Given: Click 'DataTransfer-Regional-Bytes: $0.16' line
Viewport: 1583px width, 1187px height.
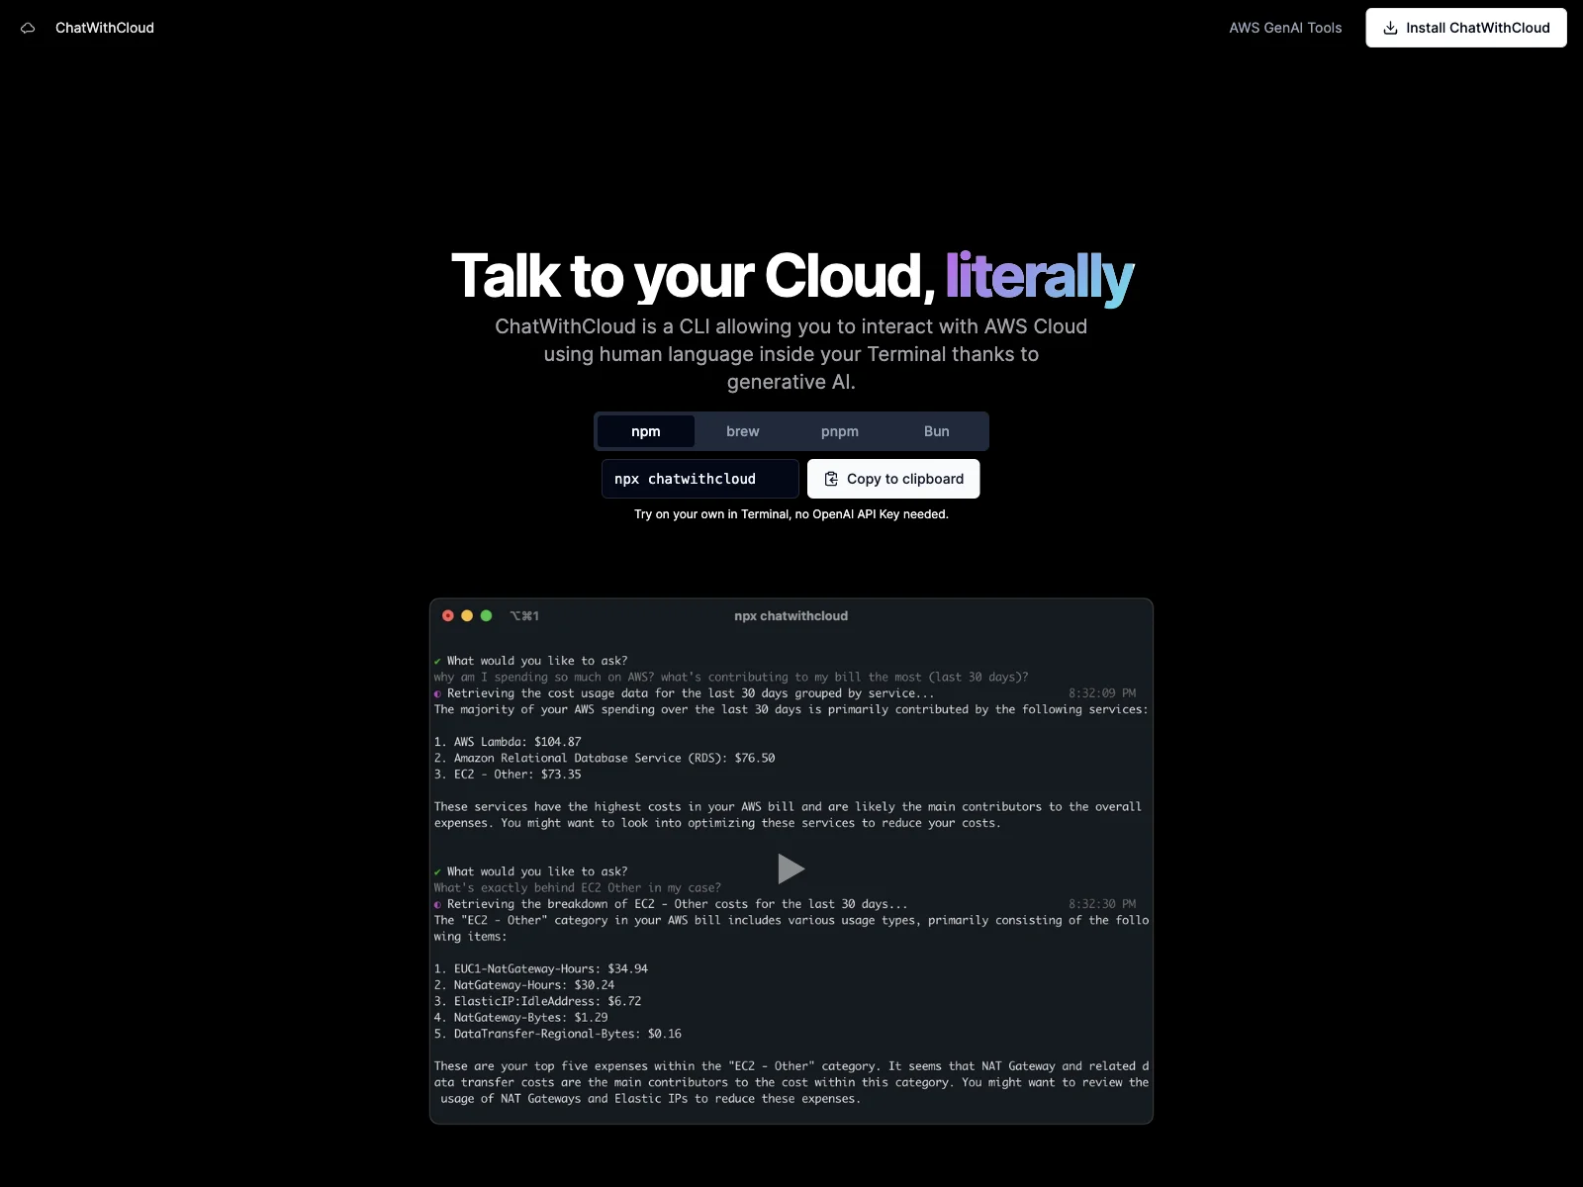Looking at the screenshot, I should [x=558, y=1034].
